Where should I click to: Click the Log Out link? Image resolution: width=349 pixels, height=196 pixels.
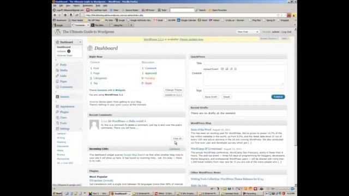click(x=286, y=32)
